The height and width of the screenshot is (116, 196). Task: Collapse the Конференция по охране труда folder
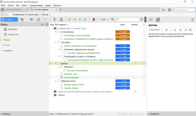52,28
